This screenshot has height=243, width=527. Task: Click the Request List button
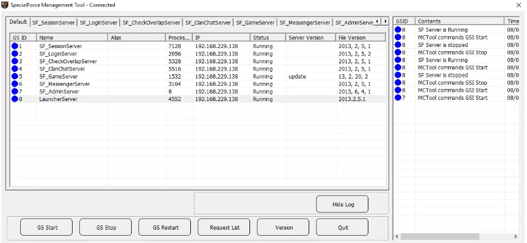pyautogui.click(x=224, y=227)
